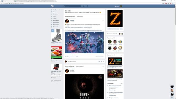Open the sushi delivery advertisement
Image resolution: width=176 pixels, height=99 pixels.
(x=56, y=53)
